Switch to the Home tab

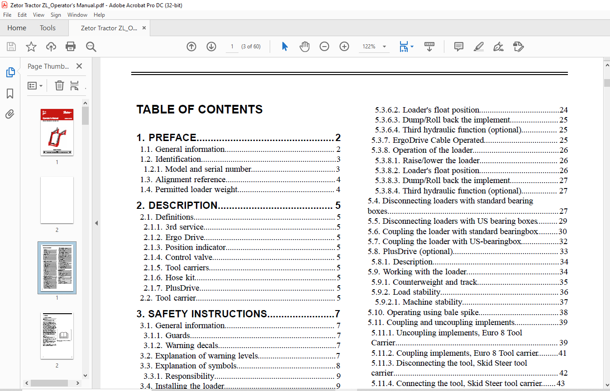pos(17,28)
